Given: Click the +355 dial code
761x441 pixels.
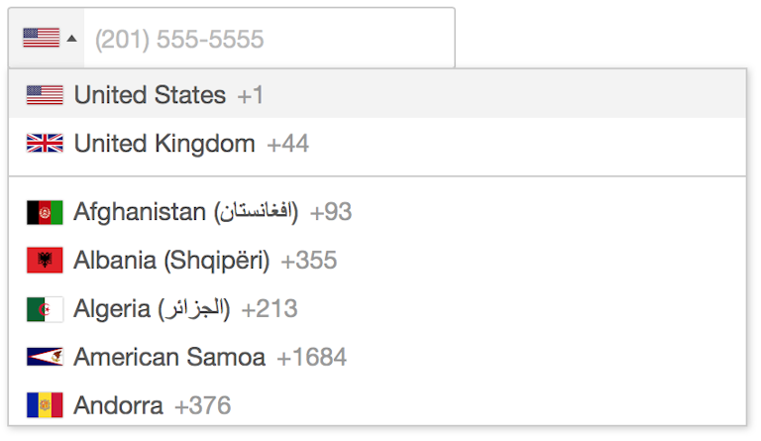Looking at the screenshot, I should (308, 261).
